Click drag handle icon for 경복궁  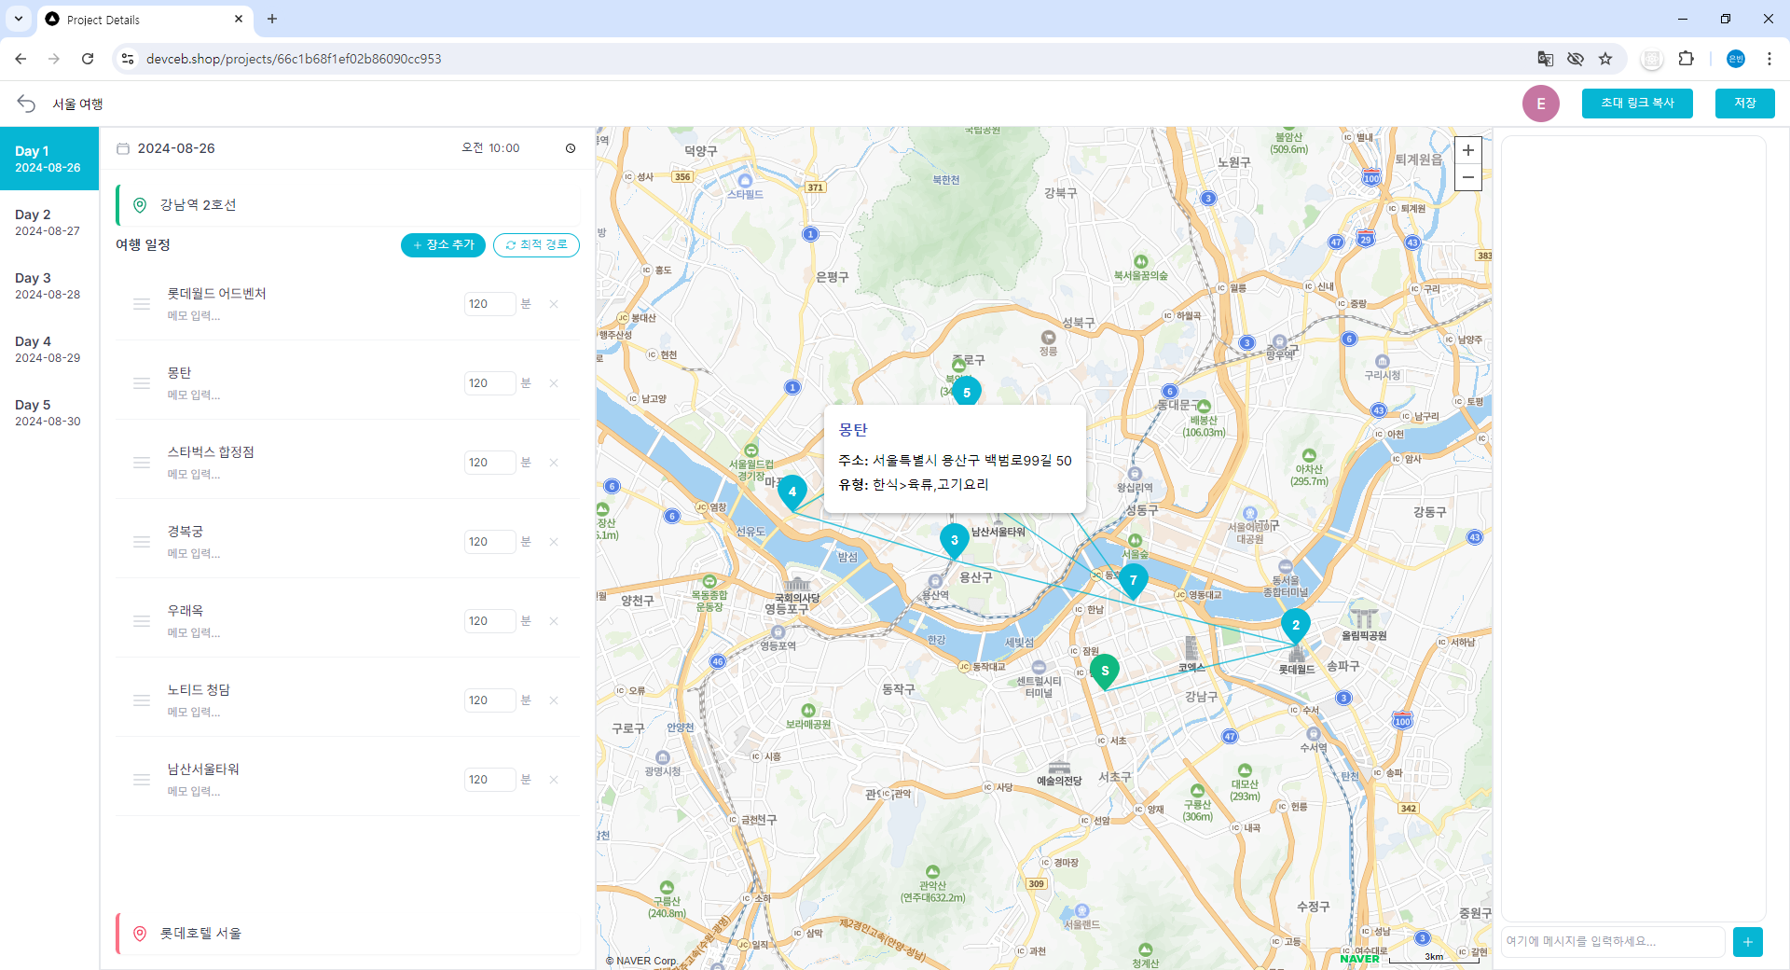pyautogui.click(x=142, y=542)
